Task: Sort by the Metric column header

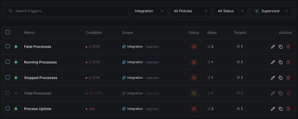Action: [x=29, y=33]
